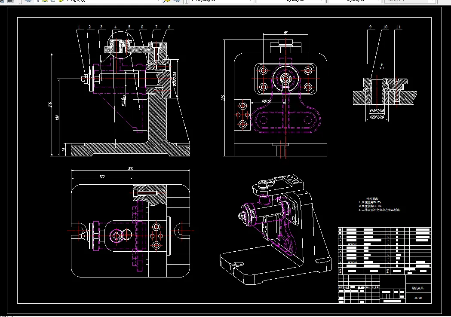Viewport: 451px width, 317px height.
Task: Select the circled detail P callout
Action: tap(120, 45)
